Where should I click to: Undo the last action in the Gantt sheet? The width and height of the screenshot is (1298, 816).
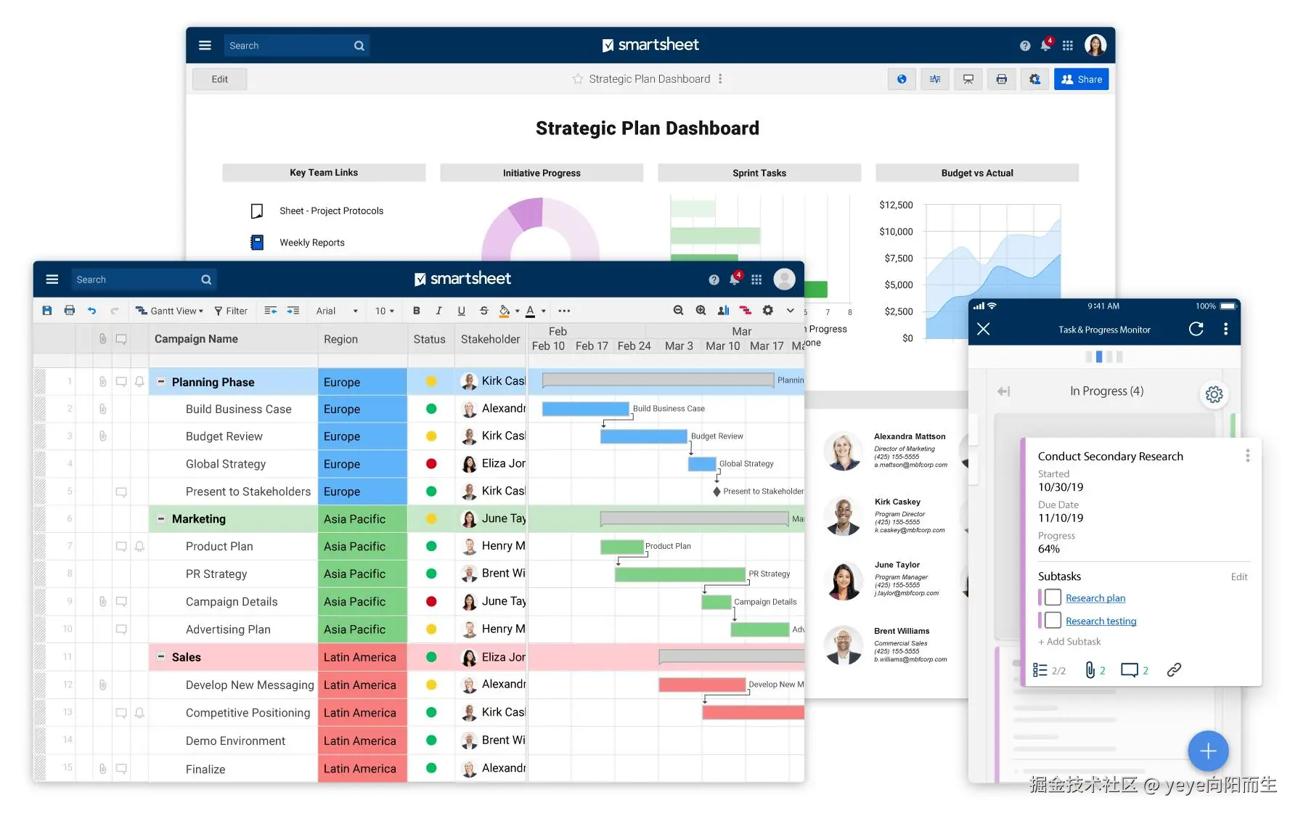(91, 311)
